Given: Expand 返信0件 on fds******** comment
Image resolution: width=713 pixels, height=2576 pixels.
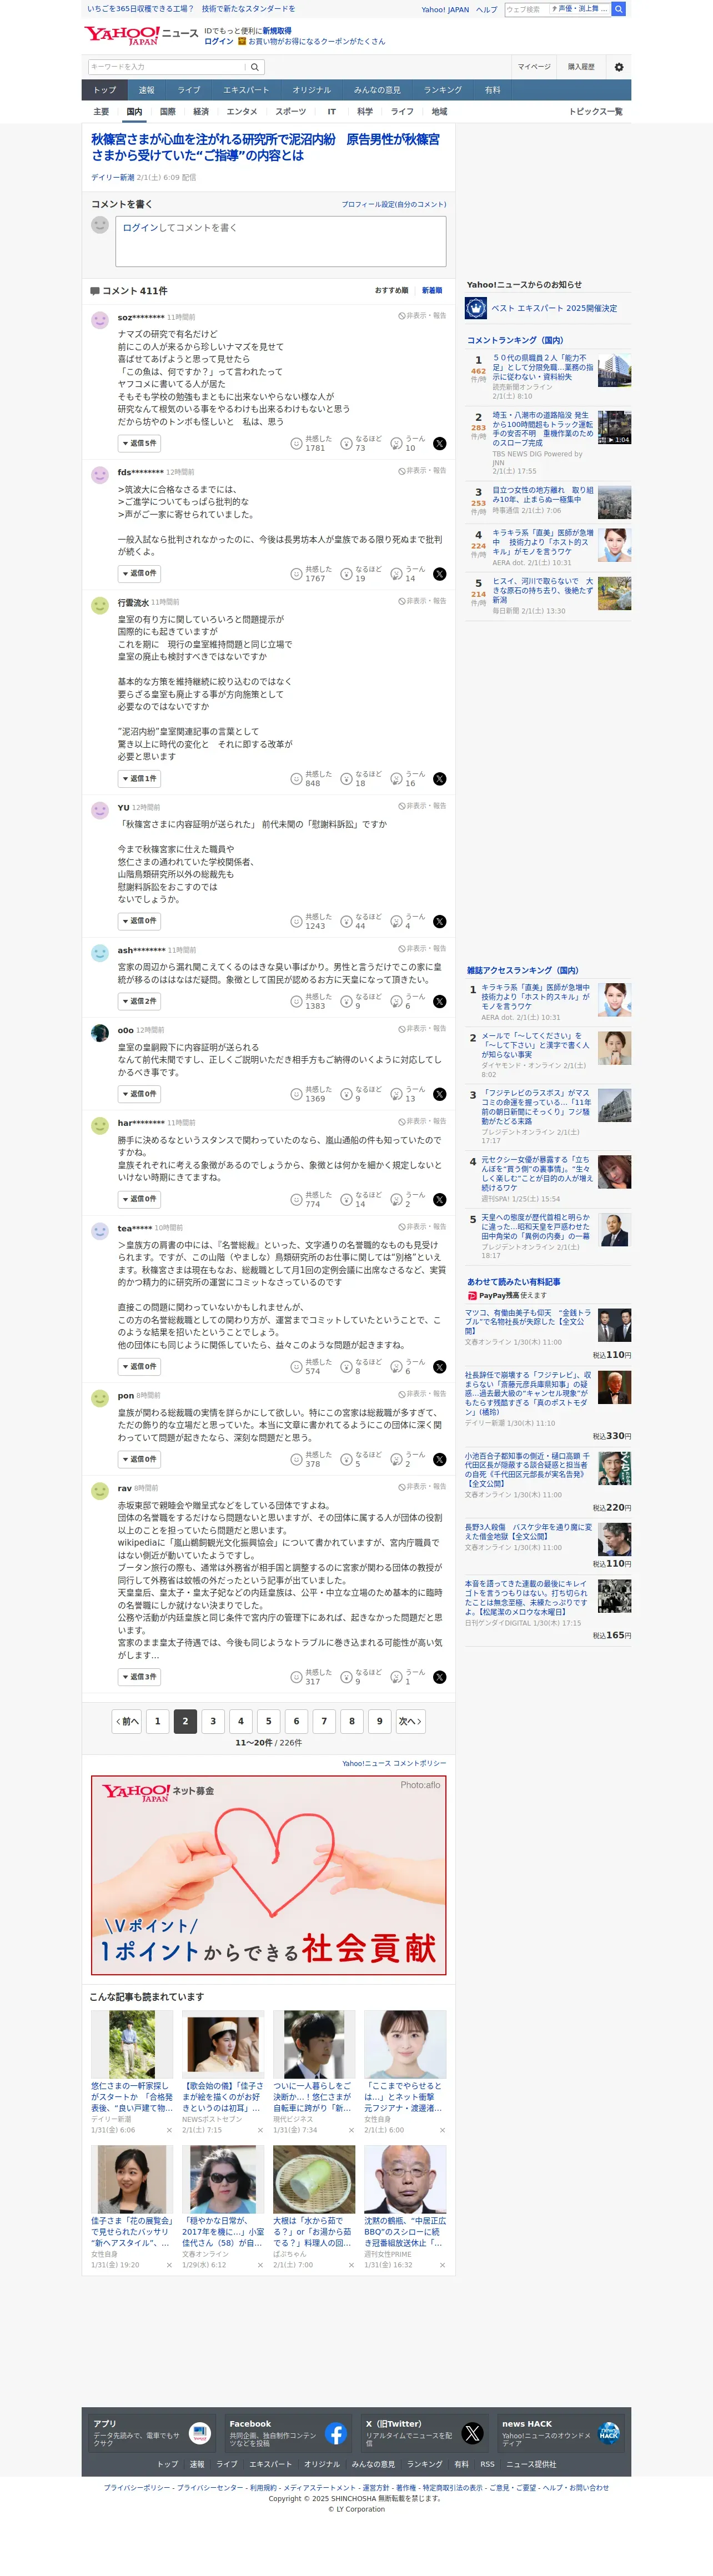Looking at the screenshot, I should click(139, 574).
